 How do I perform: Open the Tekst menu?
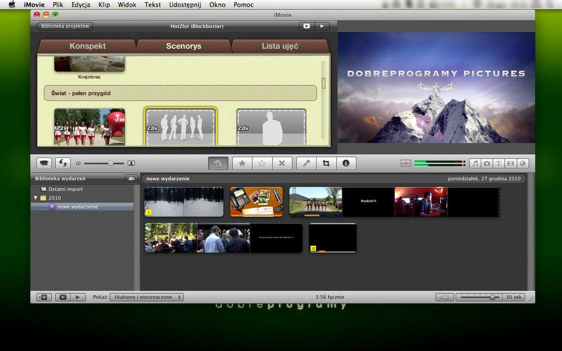153,5
